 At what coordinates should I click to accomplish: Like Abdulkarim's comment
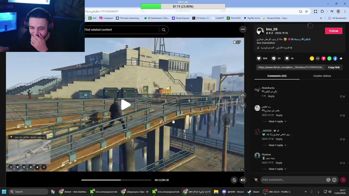341,96
